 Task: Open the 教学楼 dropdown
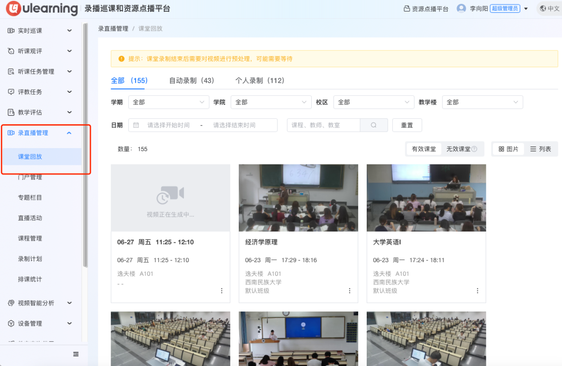point(482,102)
